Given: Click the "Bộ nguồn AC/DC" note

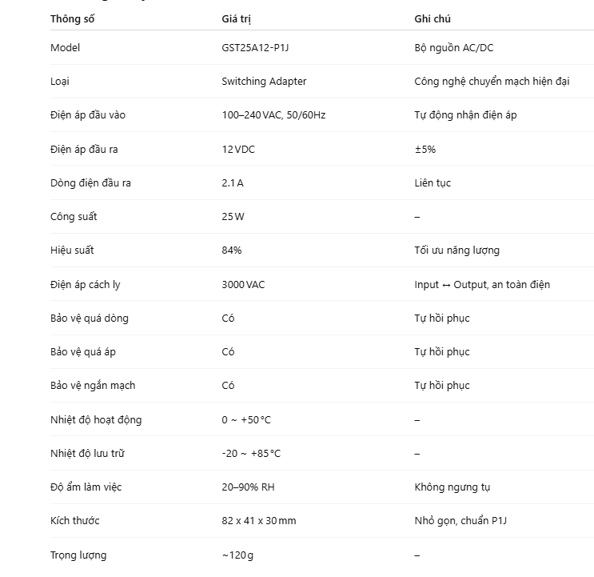Looking at the screenshot, I should point(453,48).
